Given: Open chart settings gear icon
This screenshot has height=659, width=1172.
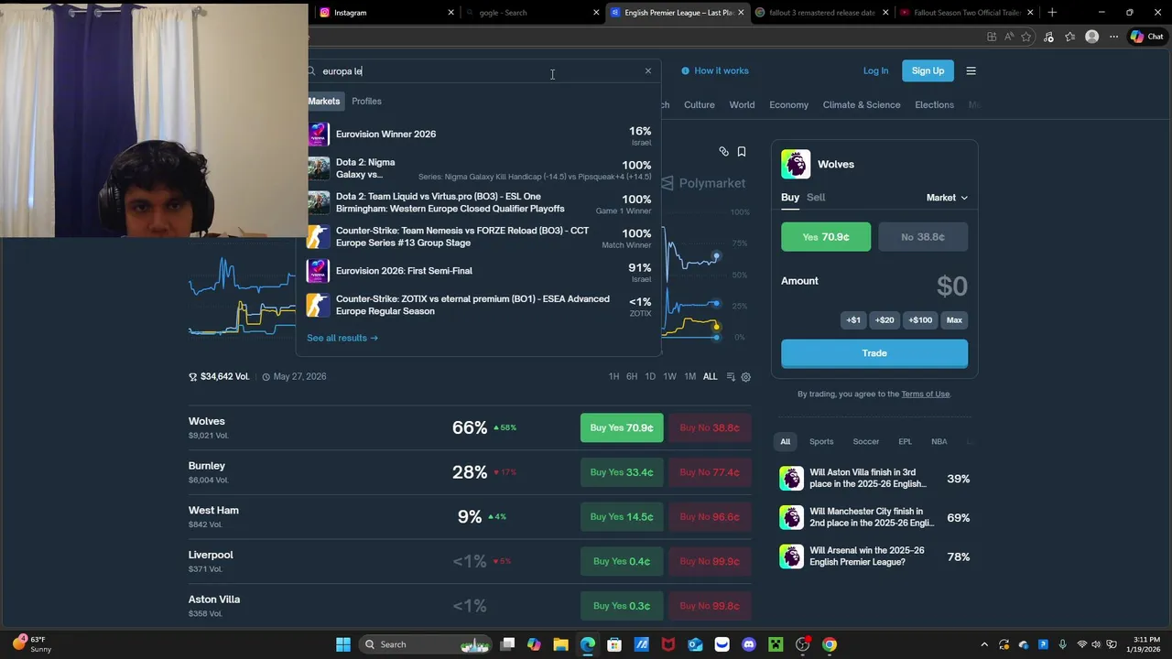Looking at the screenshot, I should tap(746, 377).
